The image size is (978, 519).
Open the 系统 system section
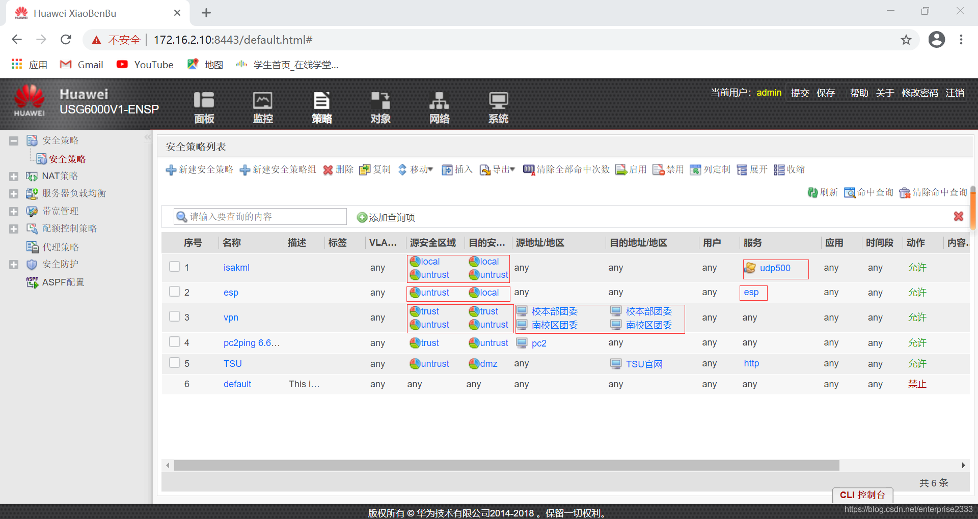coord(498,107)
